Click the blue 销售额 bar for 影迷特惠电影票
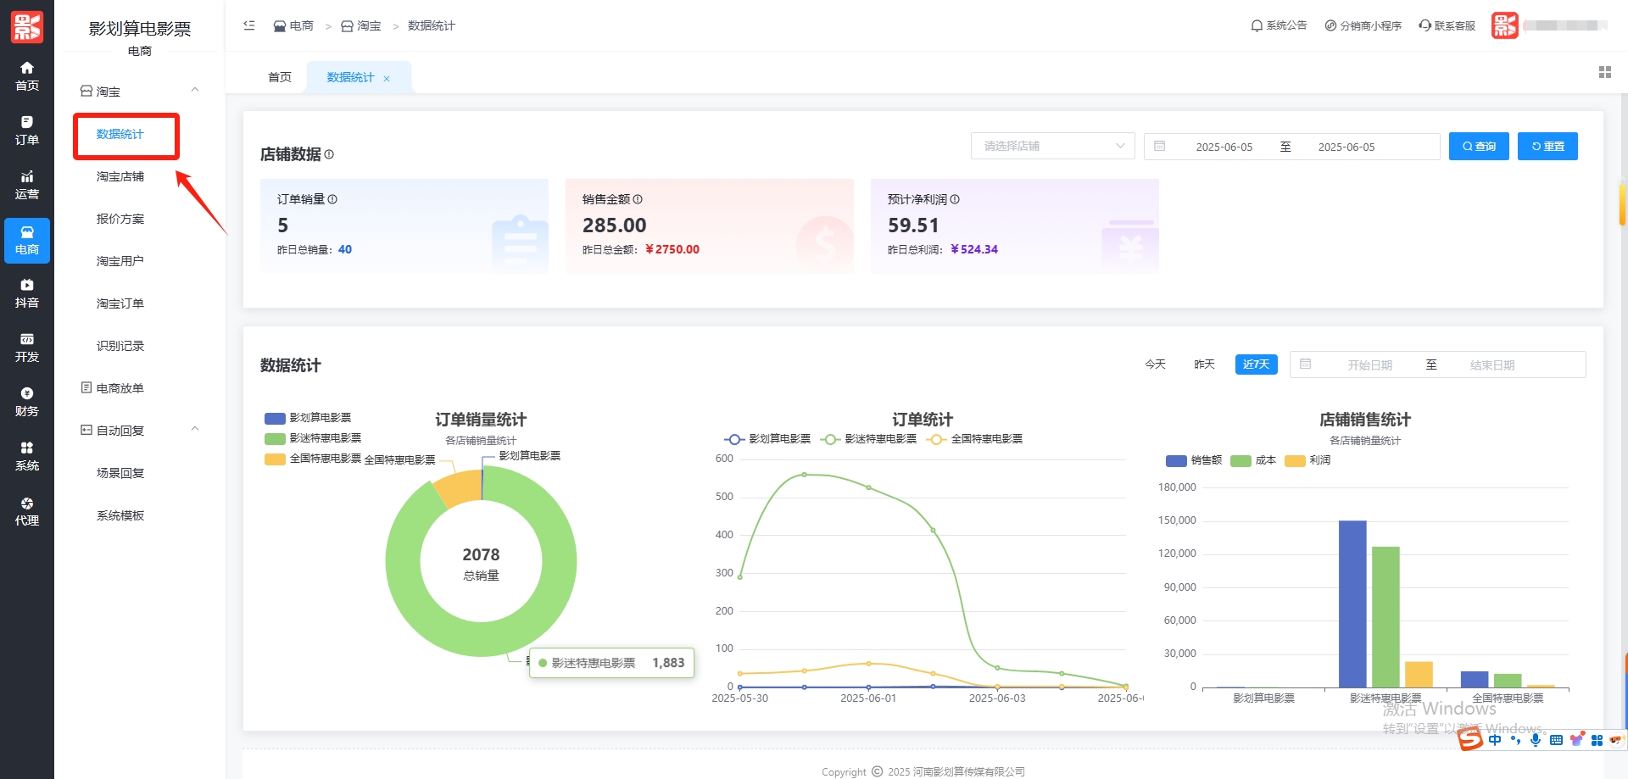1628x779 pixels. click(1352, 604)
